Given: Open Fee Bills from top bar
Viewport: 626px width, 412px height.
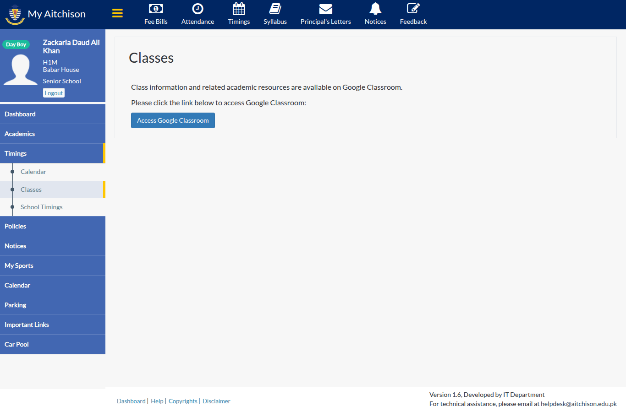Looking at the screenshot, I should pyautogui.click(x=156, y=15).
